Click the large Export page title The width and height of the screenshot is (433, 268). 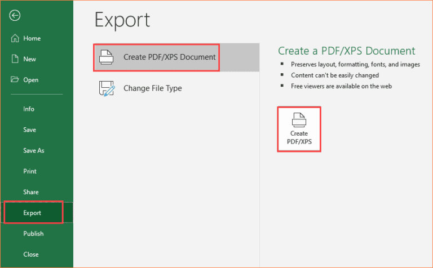(122, 21)
